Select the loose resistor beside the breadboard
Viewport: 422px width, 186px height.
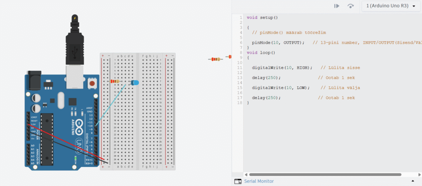pos(215,59)
